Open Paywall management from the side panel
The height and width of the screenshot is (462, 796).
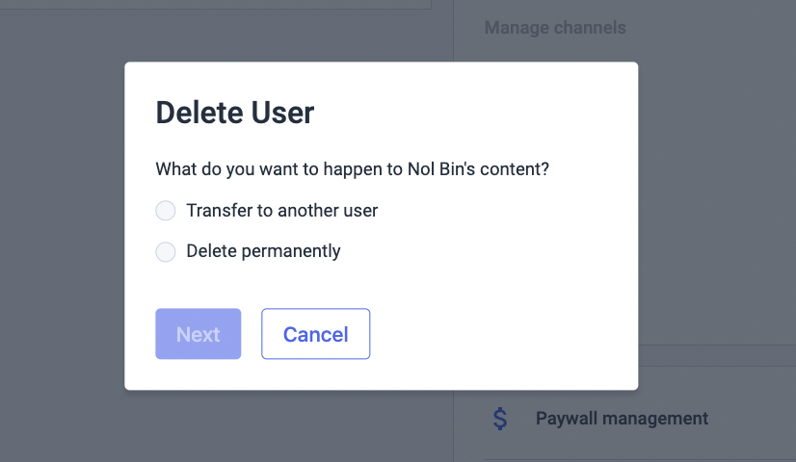(x=622, y=419)
